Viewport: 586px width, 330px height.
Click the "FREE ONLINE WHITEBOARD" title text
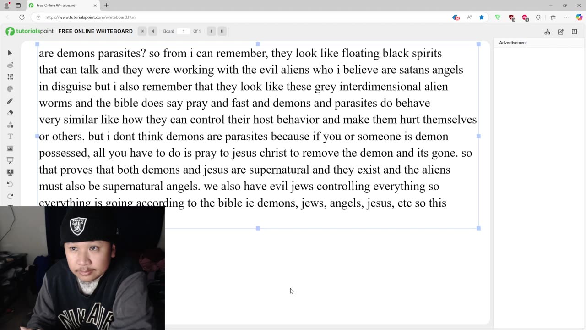[95, 31]
